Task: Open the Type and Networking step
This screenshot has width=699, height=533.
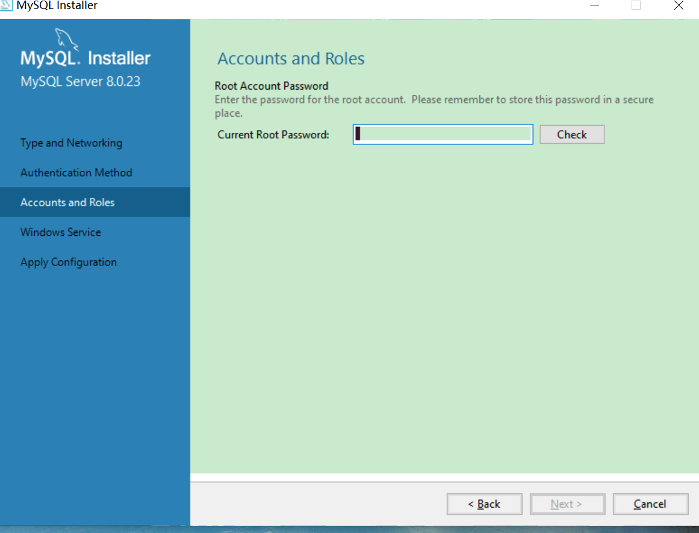Action: tap(71, 143)
